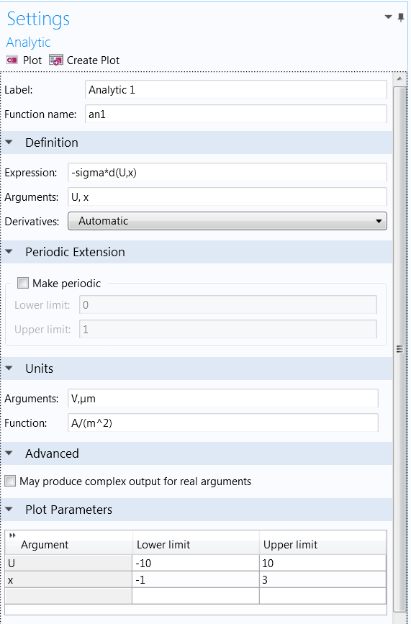Click the Expression field with -sigma*d(U,x)
This screenshot has height=624, width=411.
click(227, 173)
